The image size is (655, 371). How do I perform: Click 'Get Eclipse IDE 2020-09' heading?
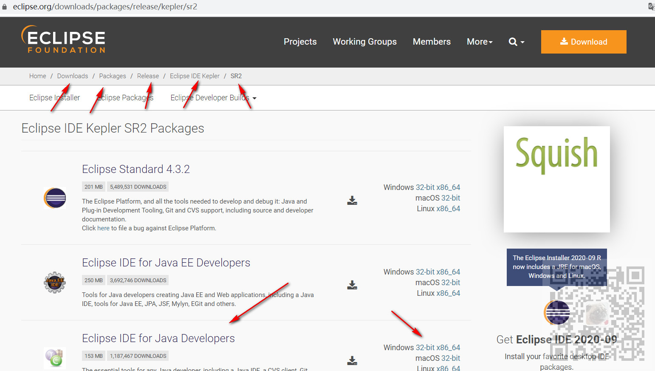557,340
